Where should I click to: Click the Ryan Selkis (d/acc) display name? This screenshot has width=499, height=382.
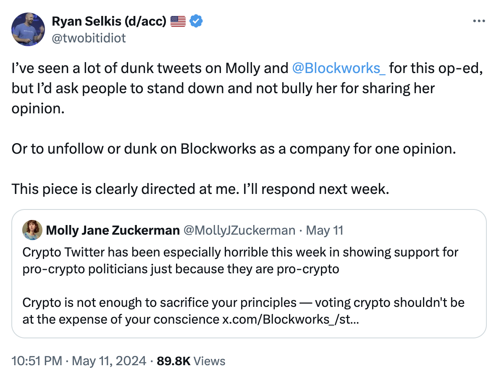tap(109, 21)
